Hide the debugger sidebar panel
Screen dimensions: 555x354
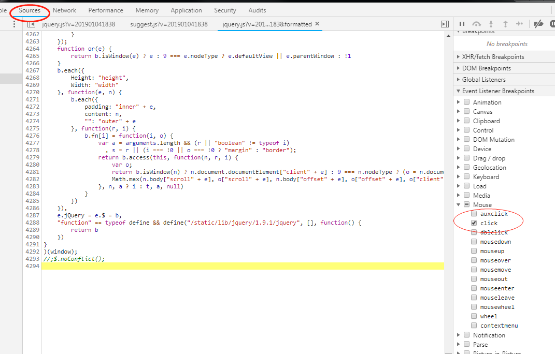[x=444, y=24]
